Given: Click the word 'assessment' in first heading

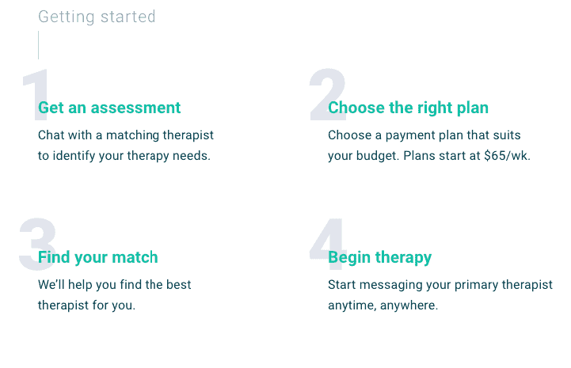Looking at the screenshot, I should click(135, 108).
